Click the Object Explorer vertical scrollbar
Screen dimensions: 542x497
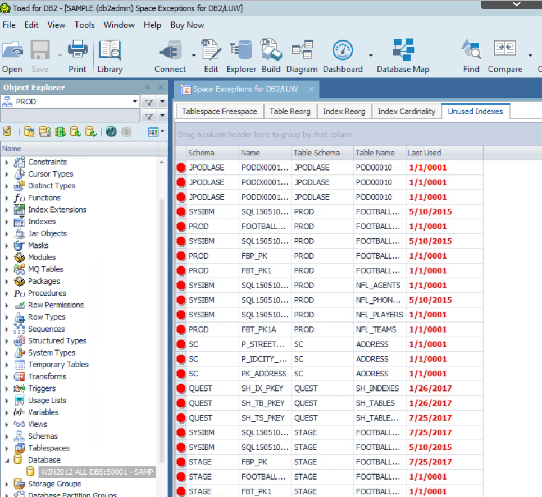(x=161, y=332)
